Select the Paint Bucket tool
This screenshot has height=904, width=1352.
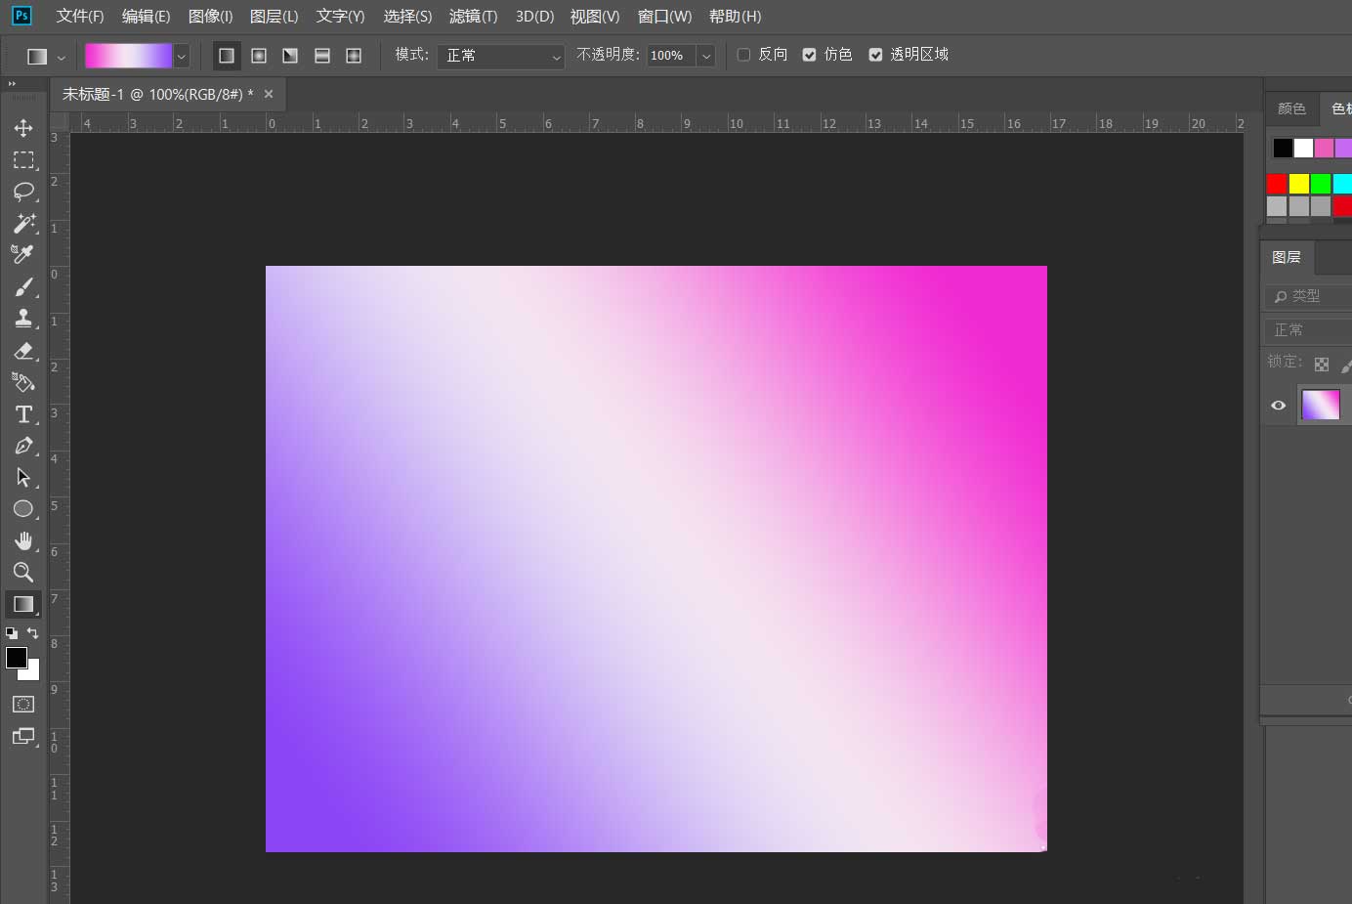pyautogui.click(x=23, y=382)
